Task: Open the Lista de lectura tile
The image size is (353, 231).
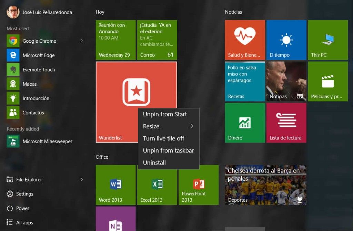Action: tap(286, 123)
